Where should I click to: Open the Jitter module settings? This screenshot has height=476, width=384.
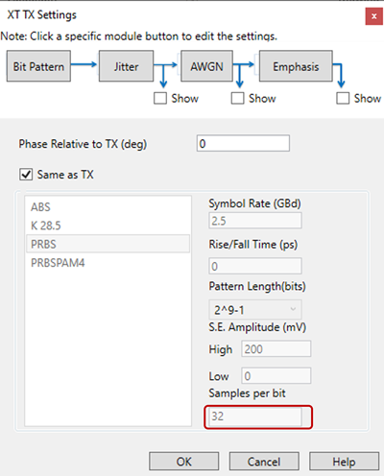click(x=126, y=66)
